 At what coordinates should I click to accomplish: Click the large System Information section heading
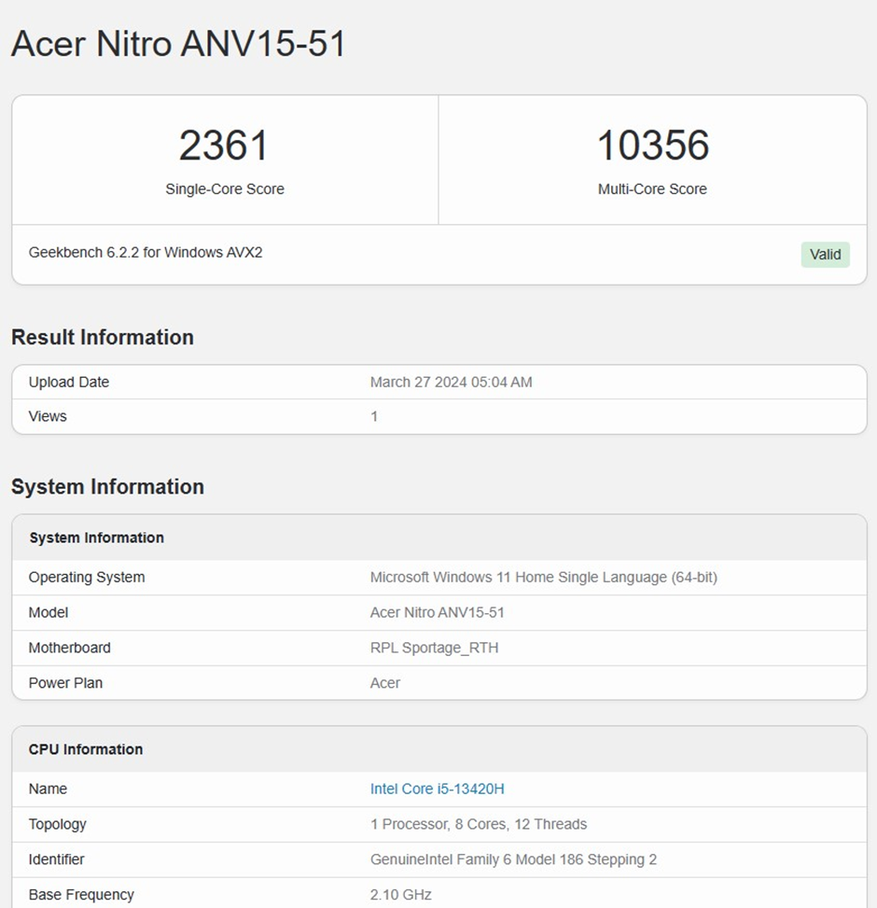click(107, 486)
